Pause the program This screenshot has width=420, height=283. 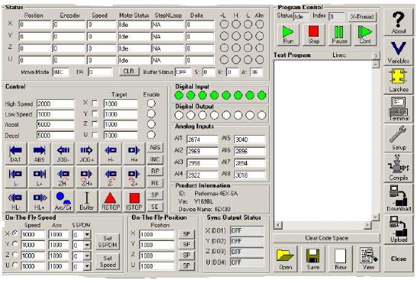339,34
